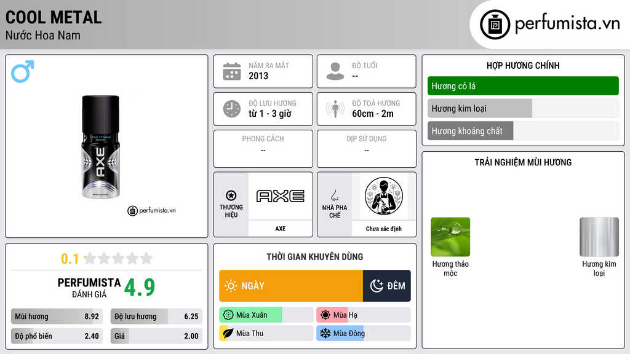Select the Hương cỏ lá accord bar
The height and width of the screenshot is (354, 630).
click(x=523, y=86)
